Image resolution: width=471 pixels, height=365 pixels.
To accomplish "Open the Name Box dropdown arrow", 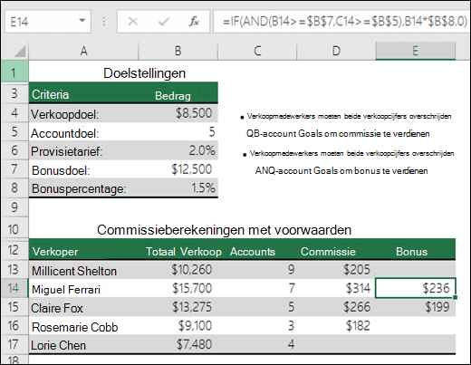I will 82,21.
